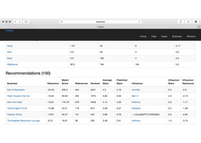Image resolution: width=201 pixels, height=143 pixels.
Task: Open influencer Natasha's link
Action: tap(136, 108)
